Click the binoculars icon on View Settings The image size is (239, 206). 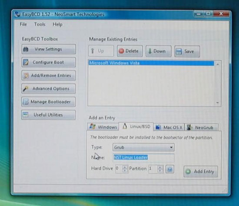[26, 49]
